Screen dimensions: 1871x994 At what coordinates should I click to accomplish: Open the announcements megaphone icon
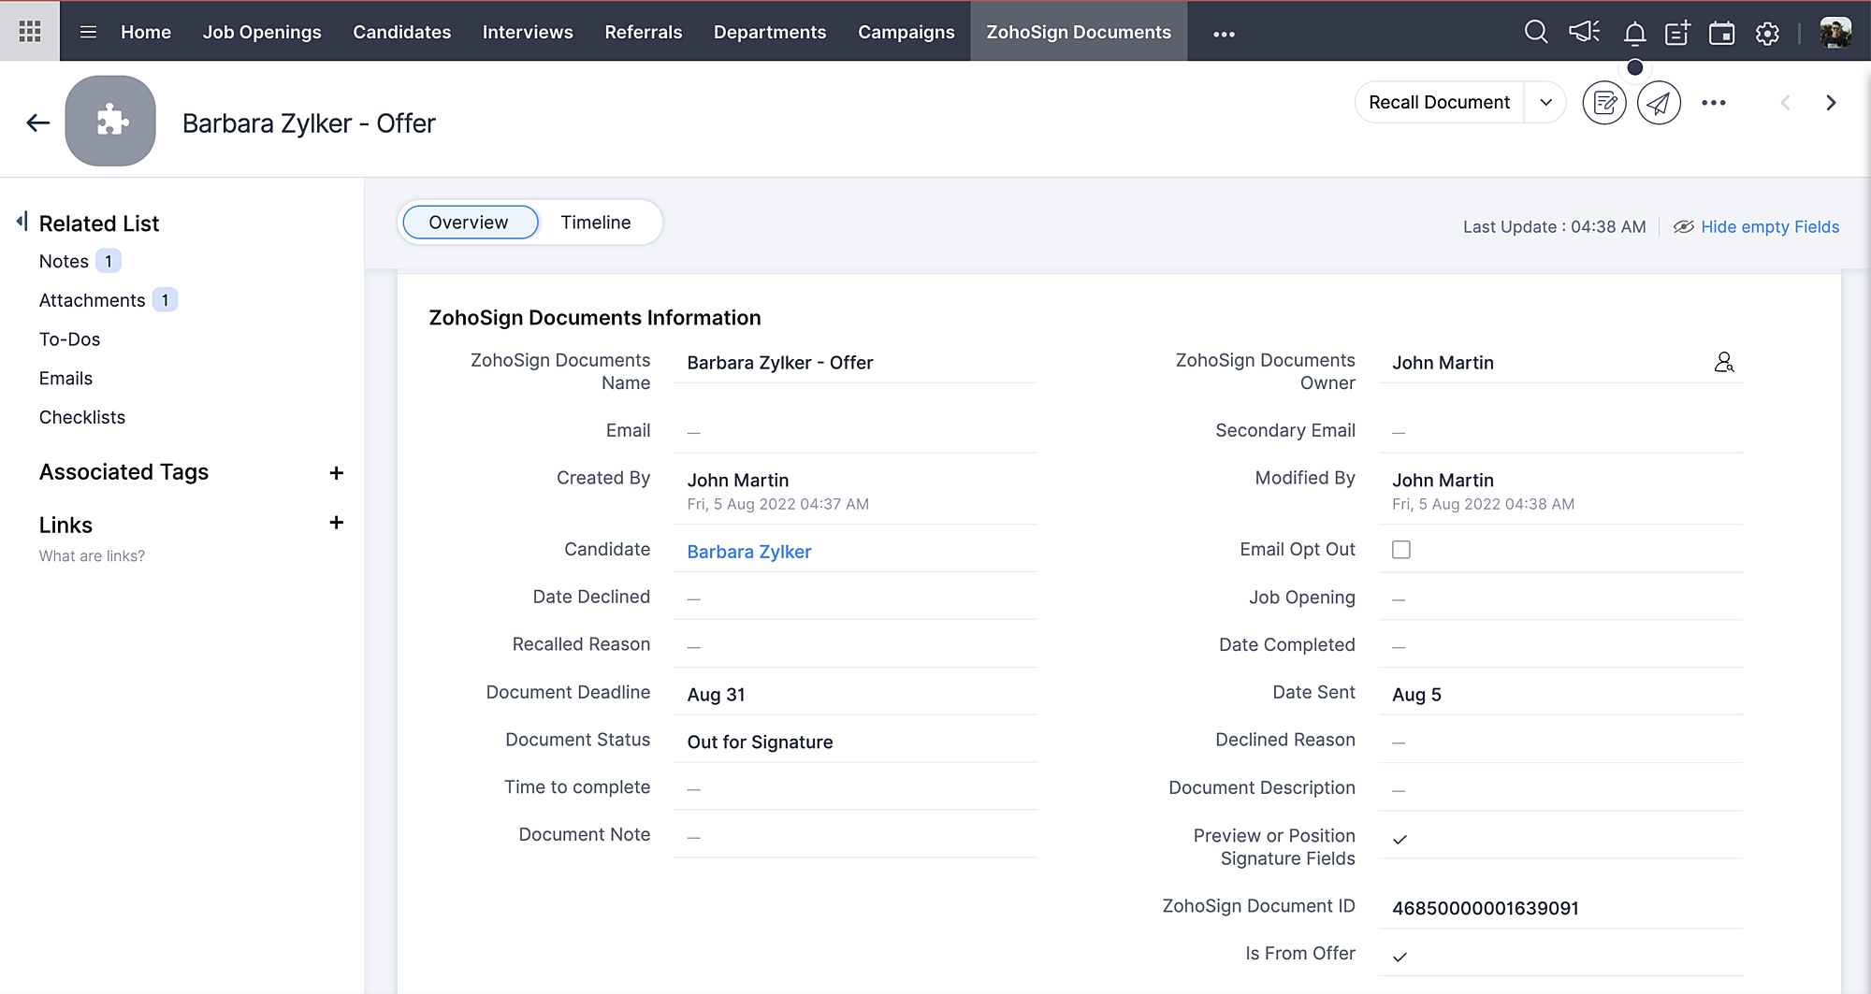coord(1584,33)
